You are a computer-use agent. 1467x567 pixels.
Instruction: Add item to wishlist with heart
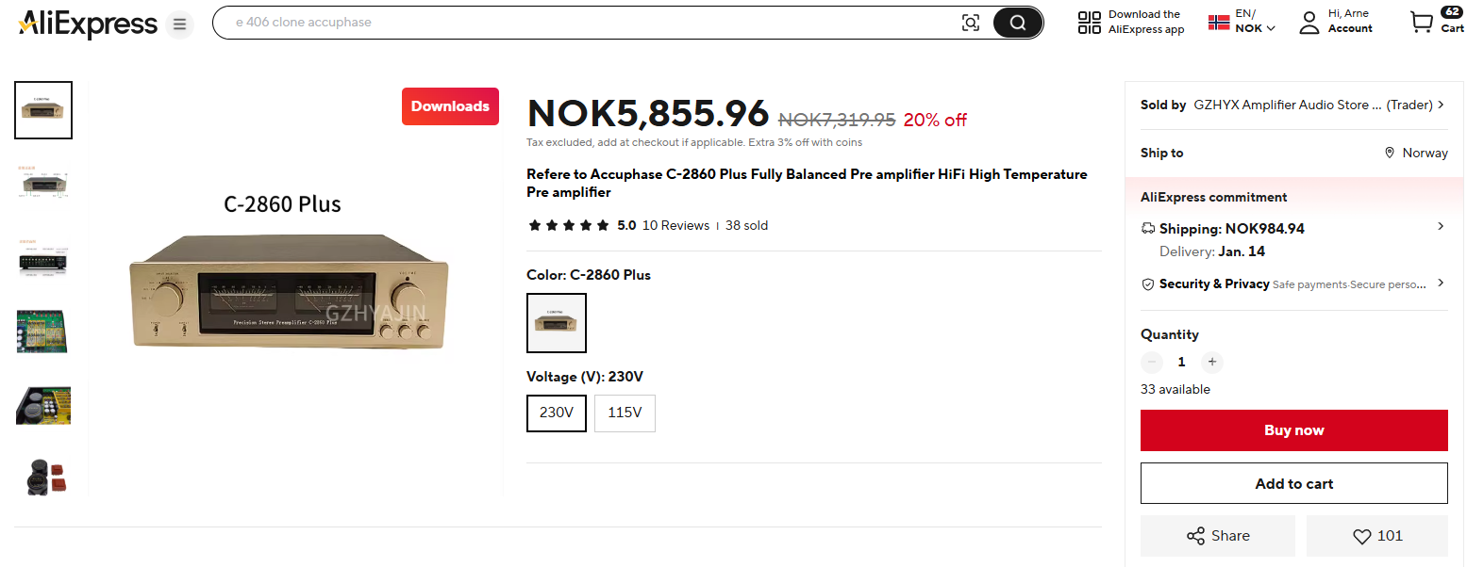tap(1376, 536)
